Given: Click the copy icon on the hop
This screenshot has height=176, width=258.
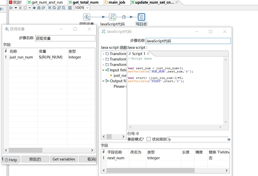Looking at the screenshot, I should point(124,17).
